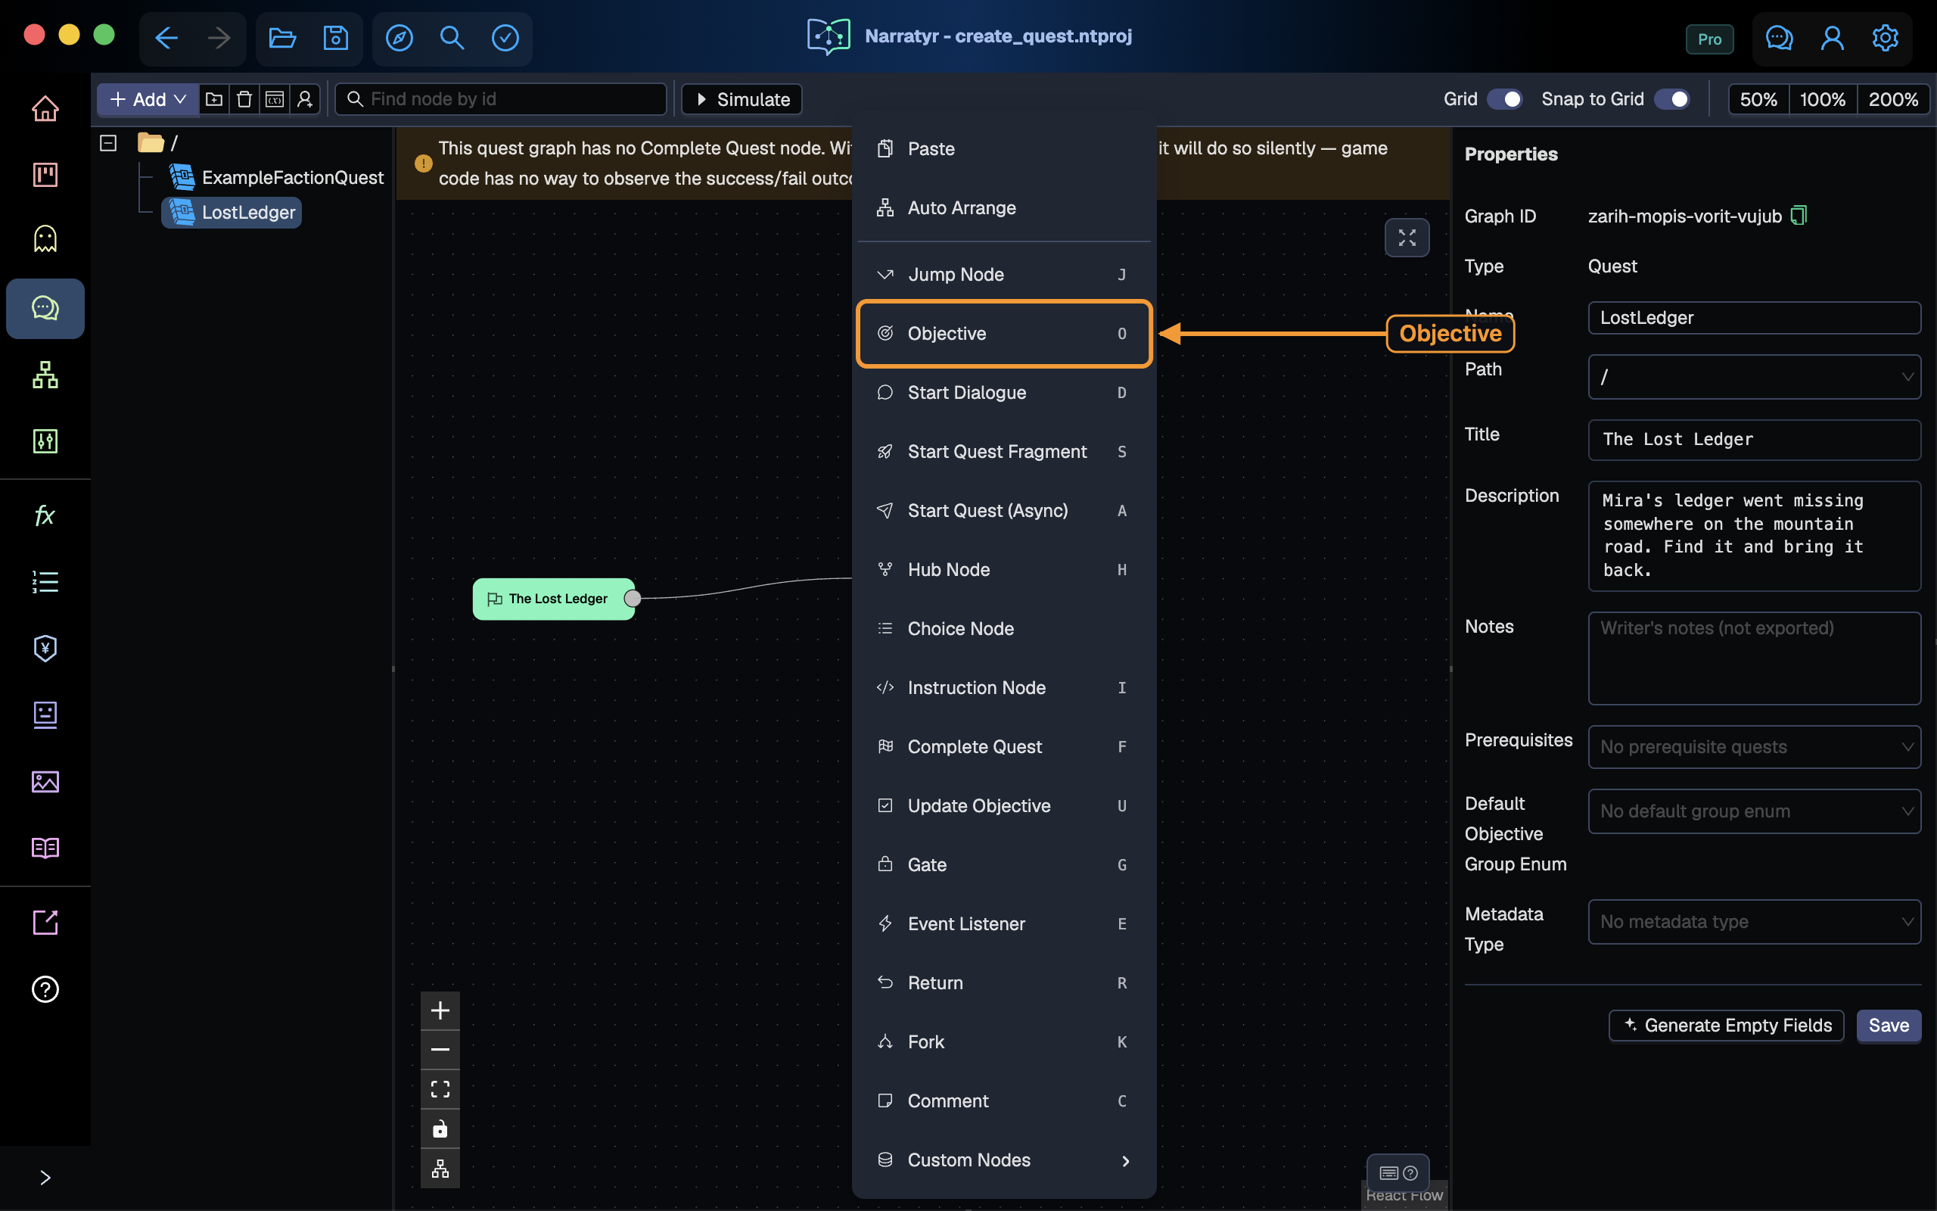Click the Simulate button
The width and height of the screenshot is (1937, 1211).
742,99
